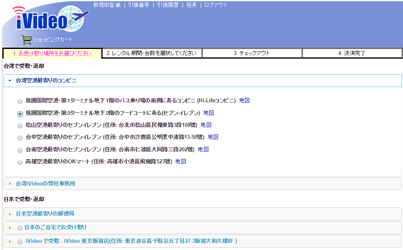The image size is (403, 250).
Task: Expand the iVideo 東京新宿店 arrow
Action: (10, 241)
